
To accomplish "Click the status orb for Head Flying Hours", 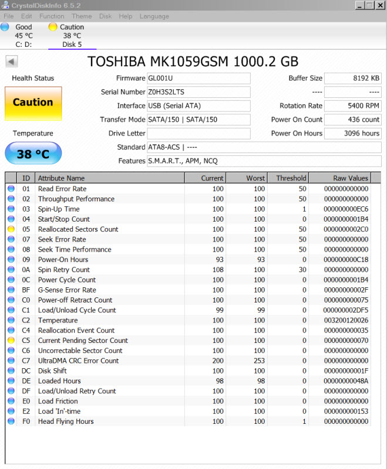I will pyautogui.click(x=11, y=421).
